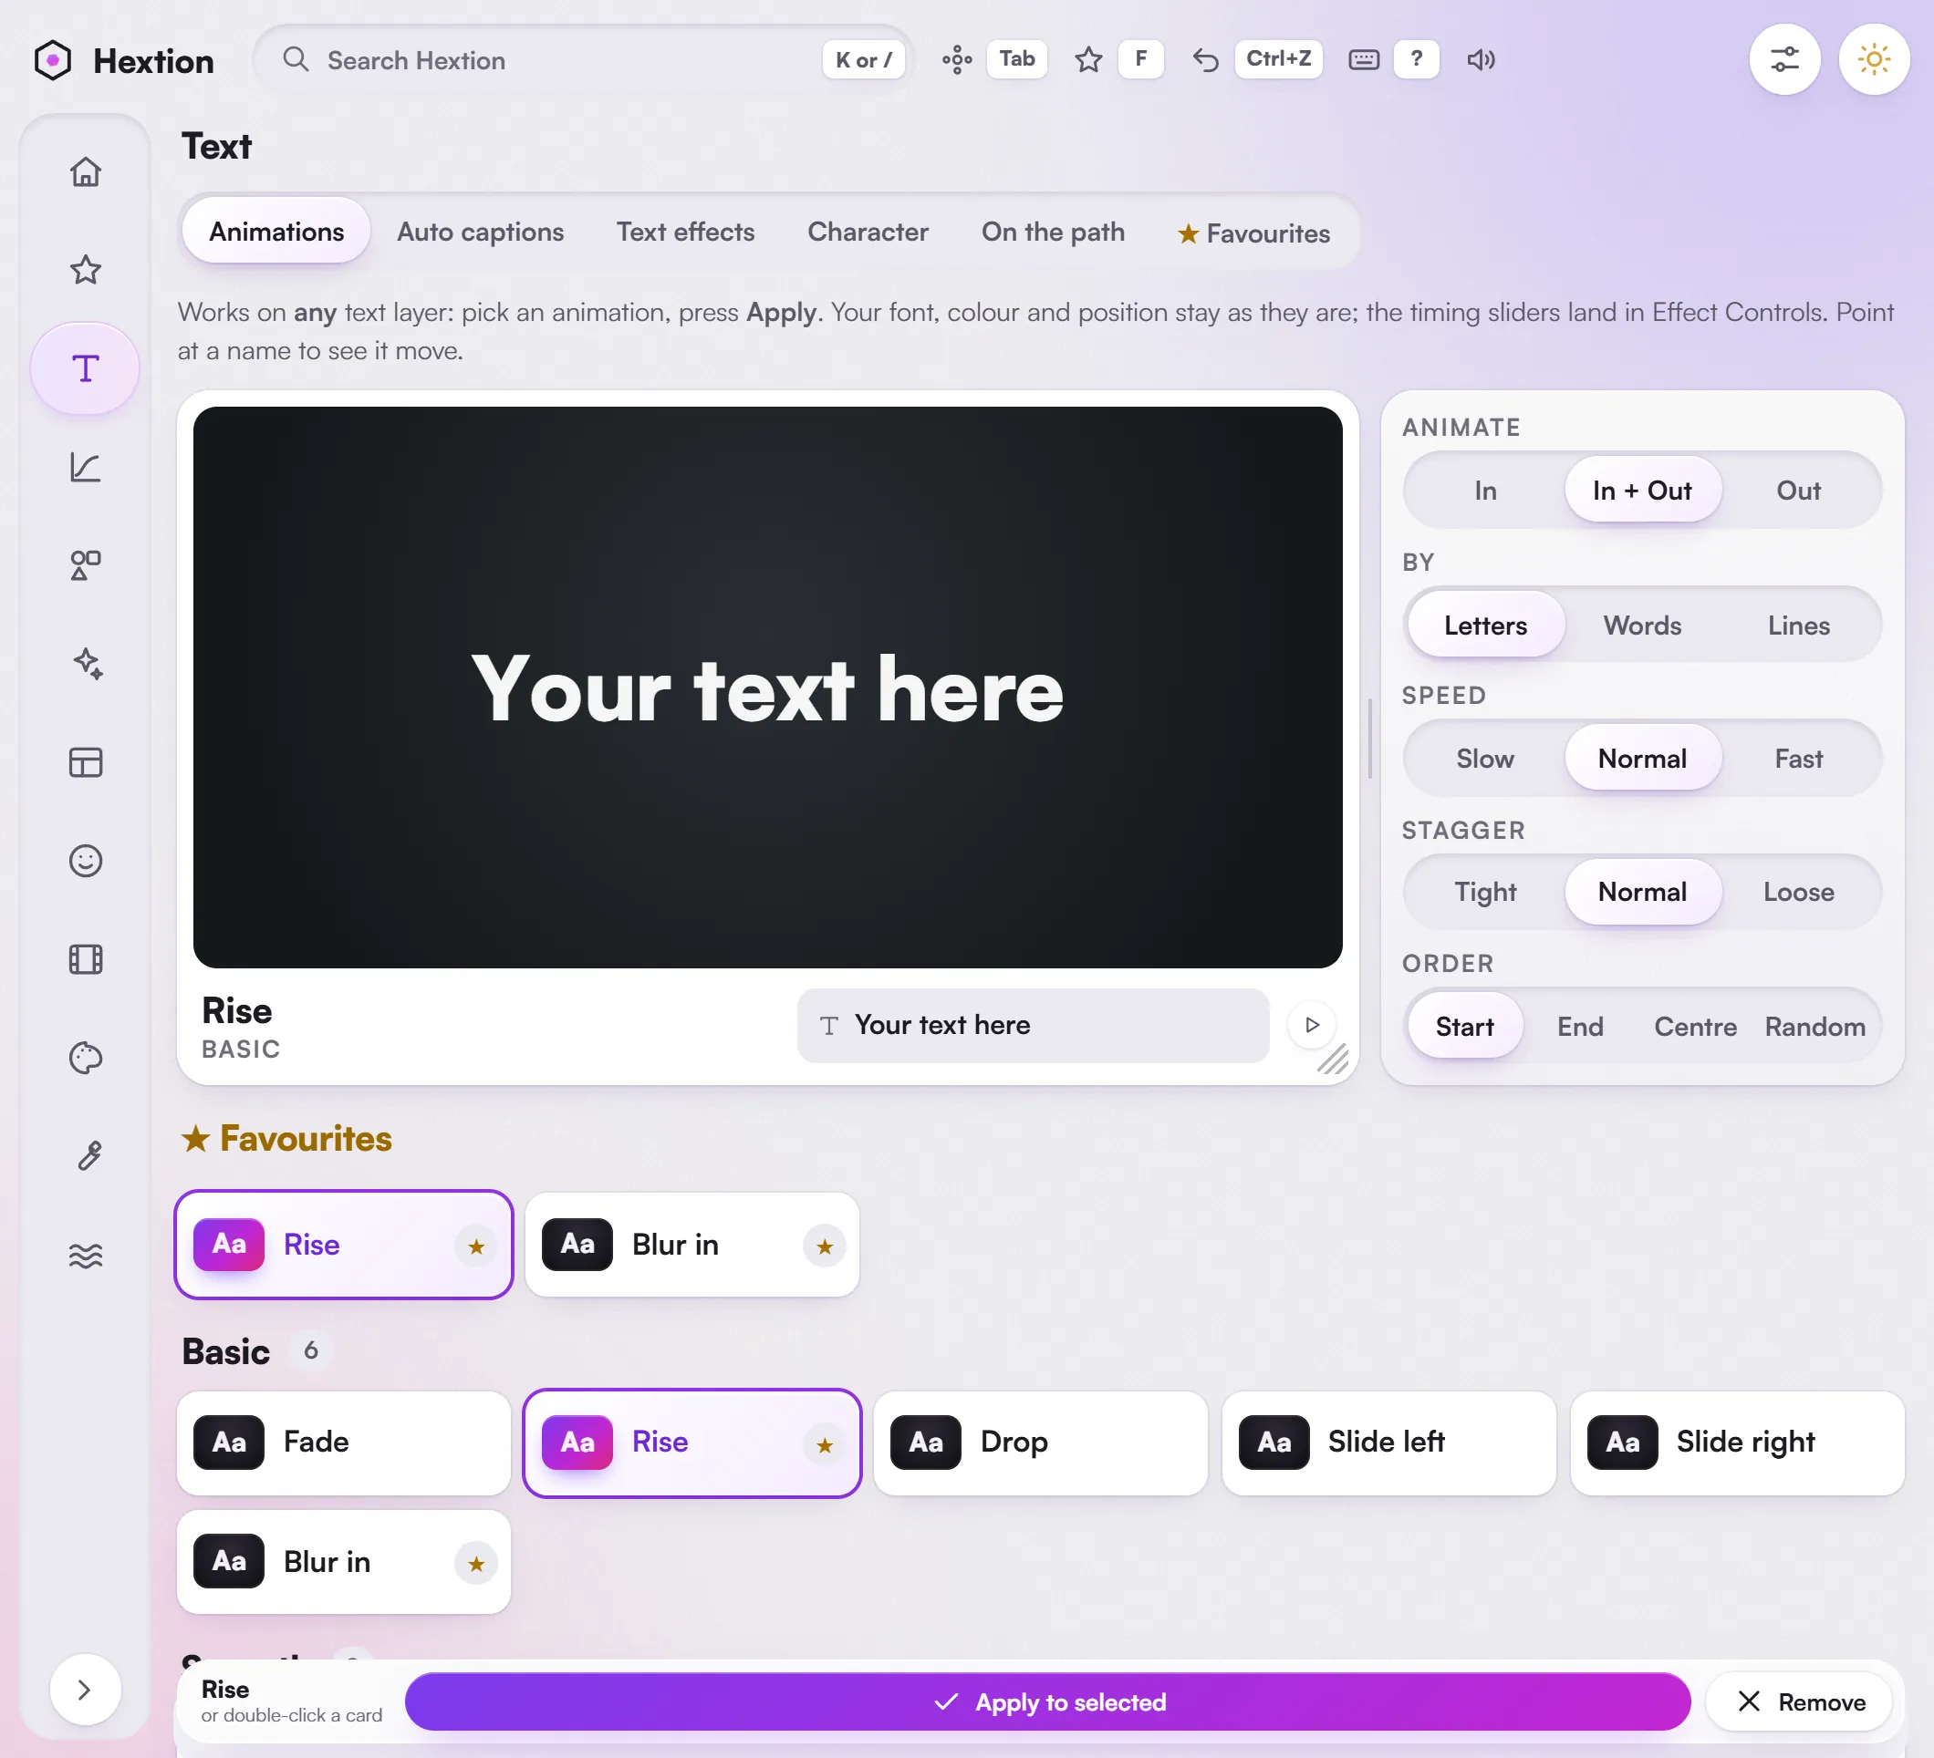
Task: Open the star Favourites sidebar icon
Action: pyautogui.click(x=86, y=270)
